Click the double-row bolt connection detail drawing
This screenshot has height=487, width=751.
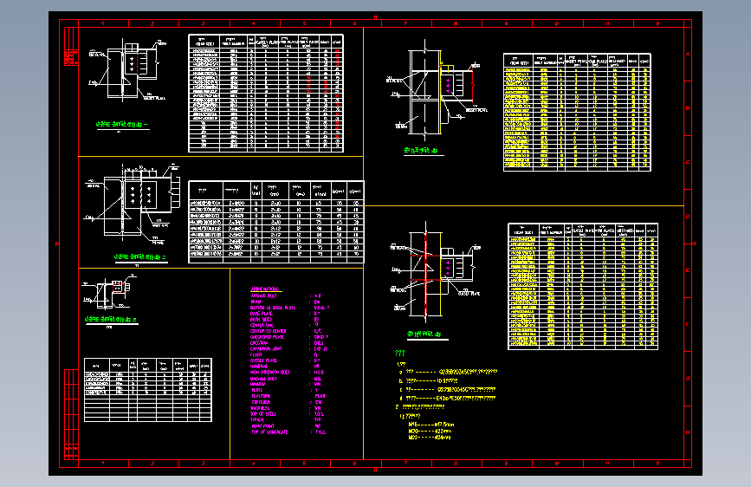point(133,201)
